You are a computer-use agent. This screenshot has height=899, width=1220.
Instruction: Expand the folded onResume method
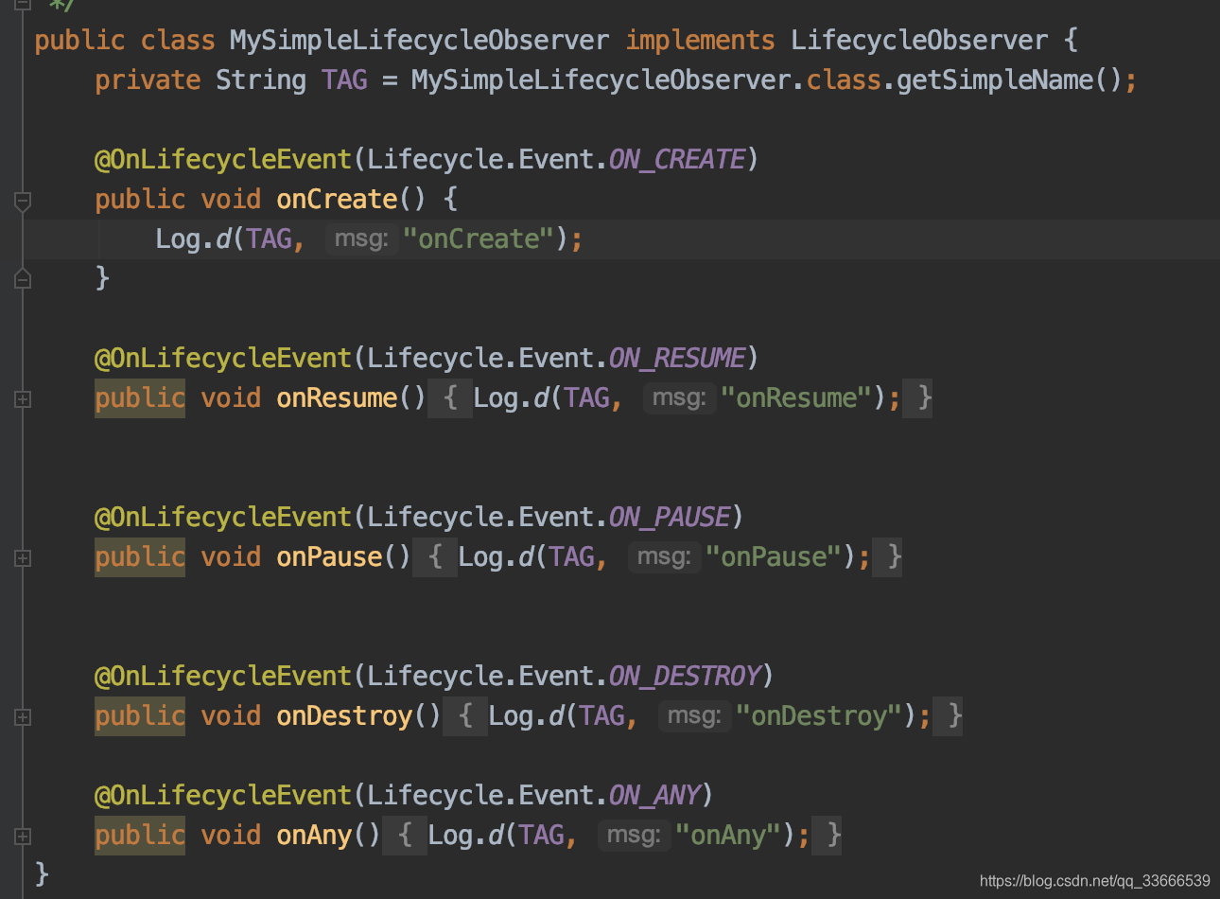coord(24,399)
